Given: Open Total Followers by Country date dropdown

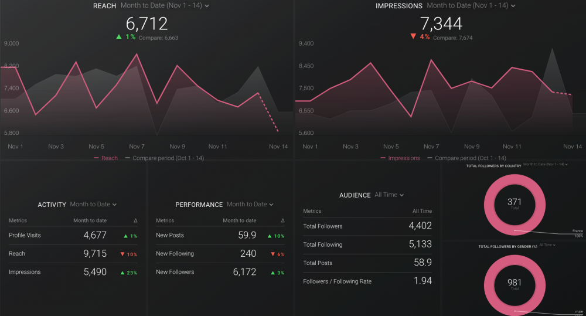Looking at the screenshot, I should (x=545, y=164).
